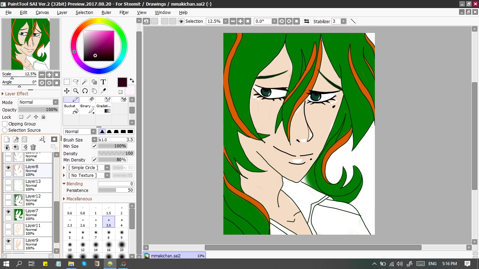Select the Gradation tool
The image size is (479, 269).
pos(104,109)
